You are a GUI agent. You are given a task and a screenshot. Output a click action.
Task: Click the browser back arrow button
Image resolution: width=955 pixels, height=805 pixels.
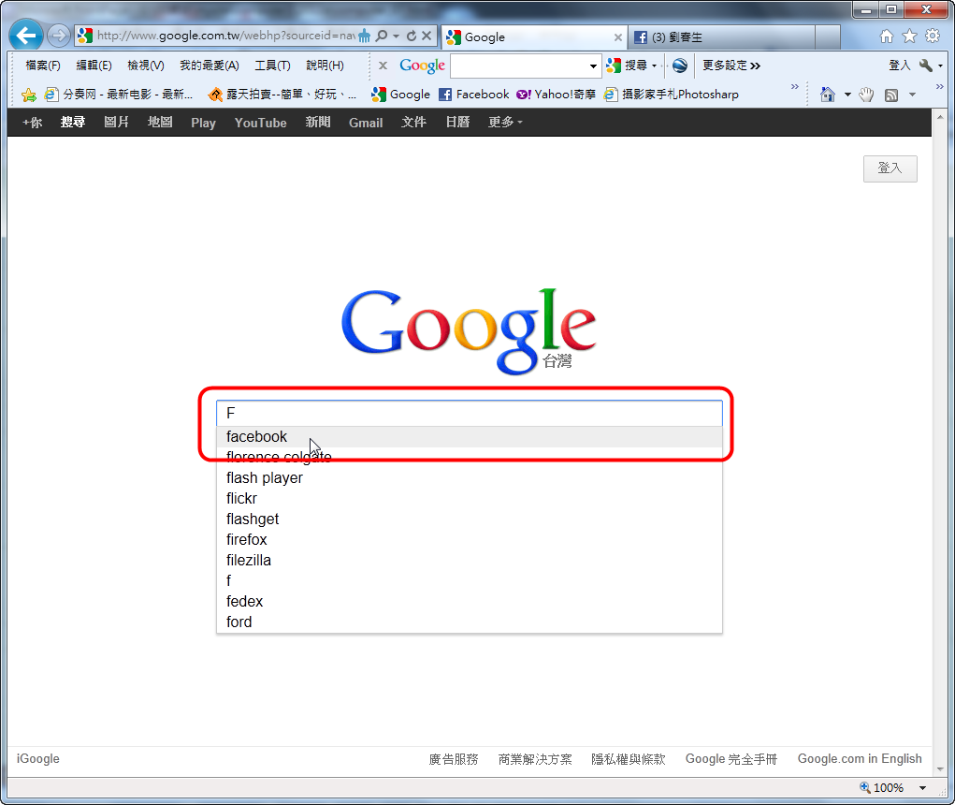26,36
